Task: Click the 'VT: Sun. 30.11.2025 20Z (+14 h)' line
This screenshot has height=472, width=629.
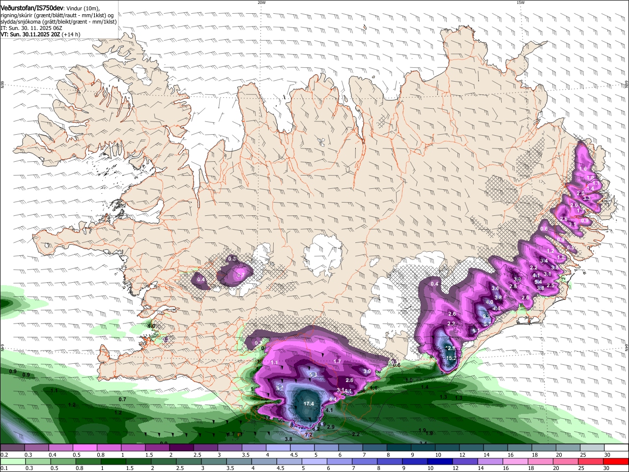Action: (x=40, y=34)
